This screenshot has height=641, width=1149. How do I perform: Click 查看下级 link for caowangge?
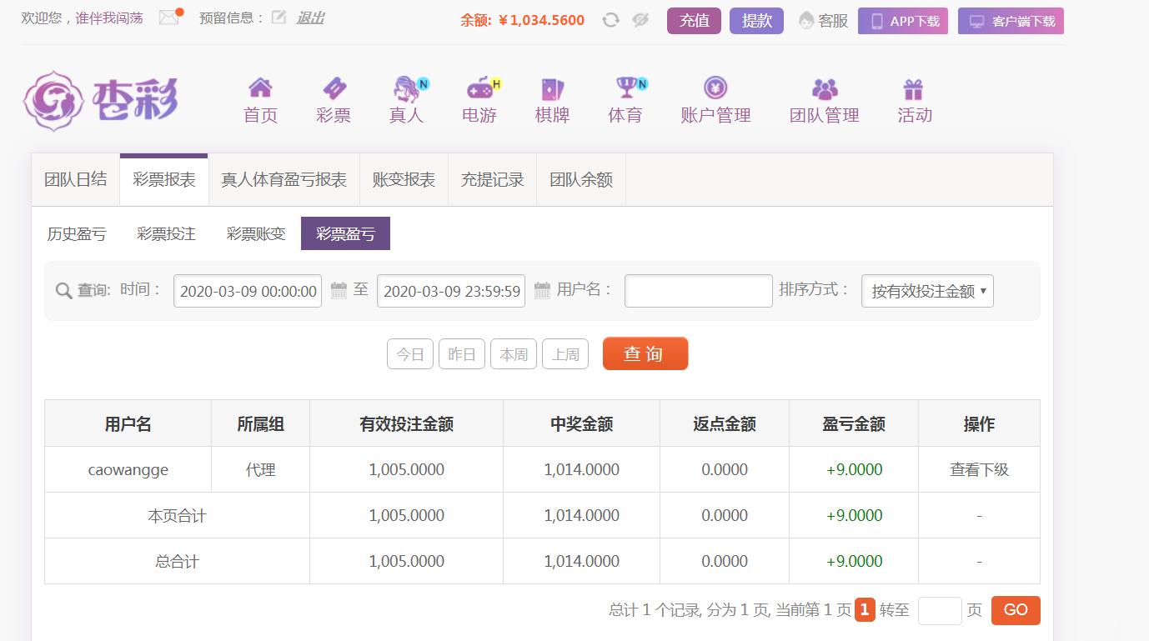[x=979, y=469]
